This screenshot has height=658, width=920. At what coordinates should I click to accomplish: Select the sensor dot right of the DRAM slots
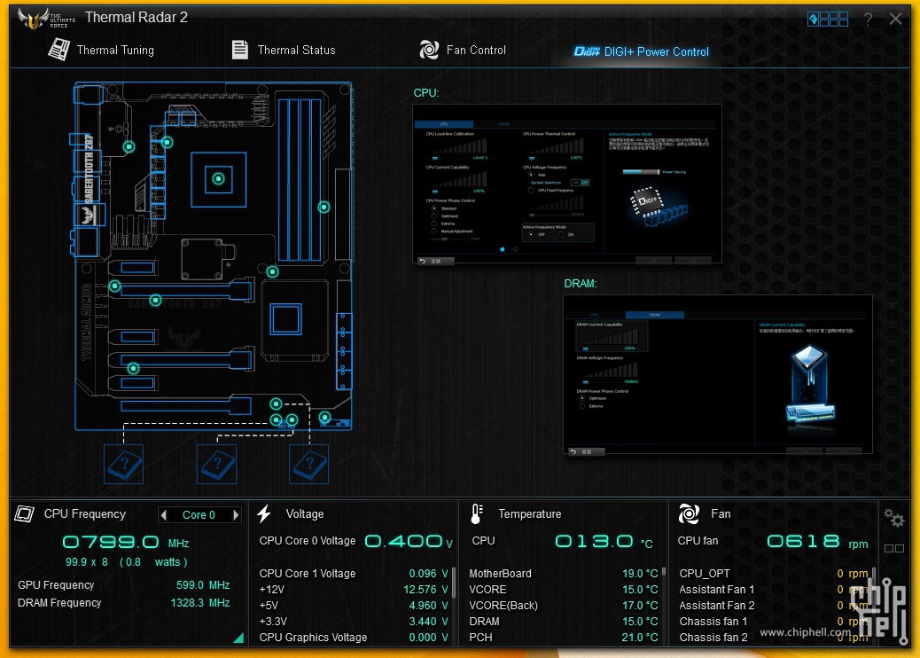[324, 208]
